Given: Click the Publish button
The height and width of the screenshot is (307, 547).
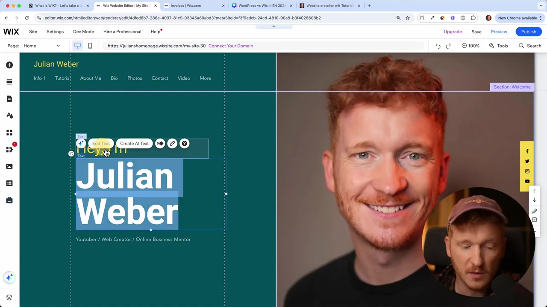Looking at the screenshot, I should point(529,32).
